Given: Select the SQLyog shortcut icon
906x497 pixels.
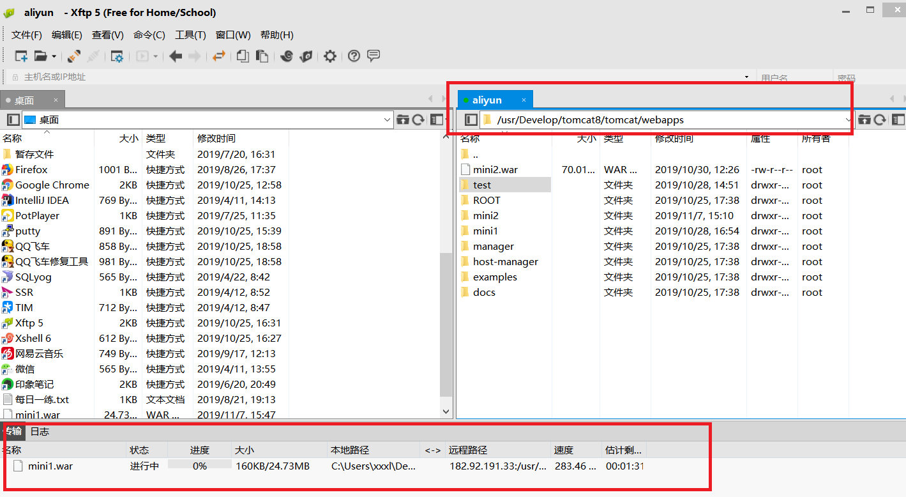Looking at the screenshot, I should (x=8, y=277).
